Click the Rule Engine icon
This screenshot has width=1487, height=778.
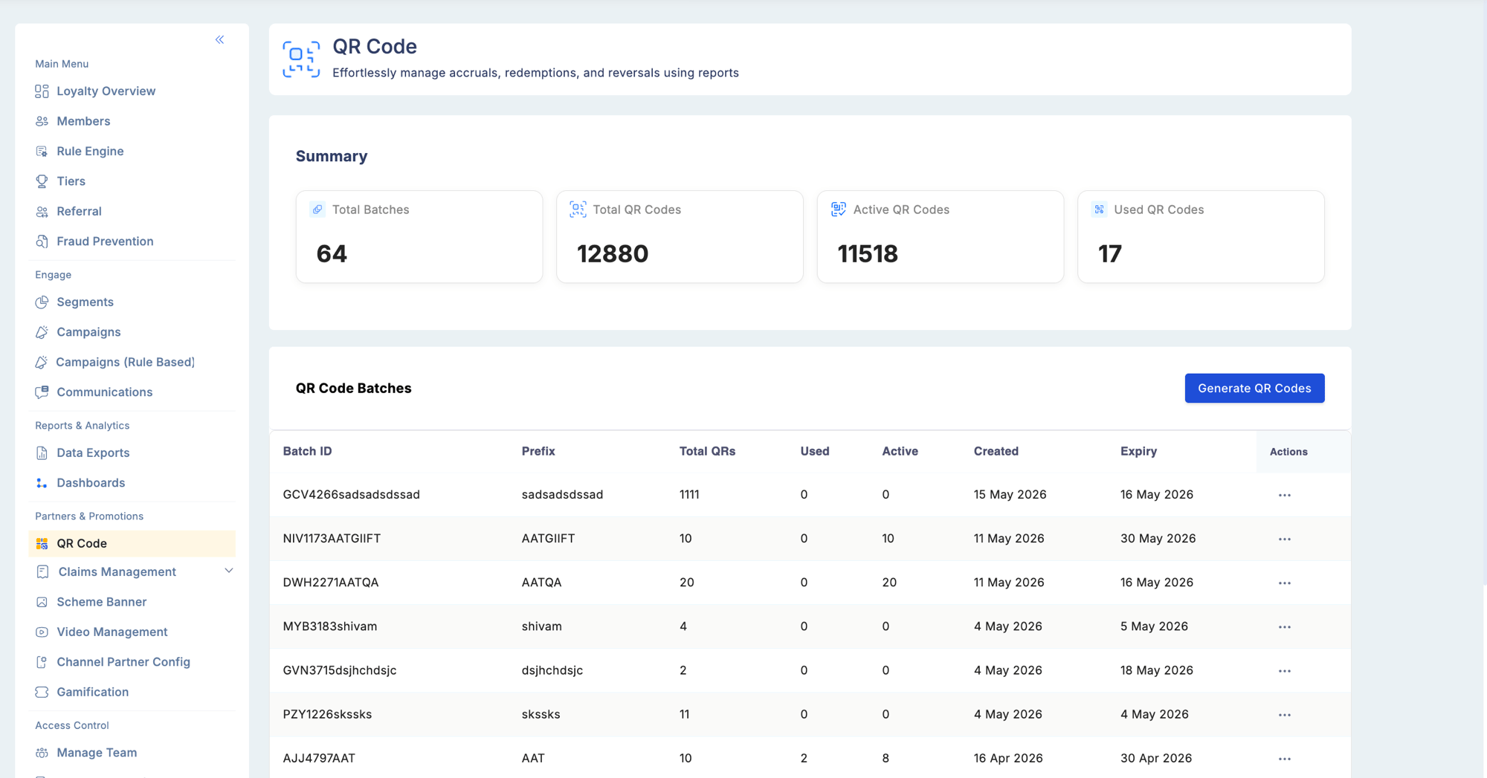click(42, 152)
